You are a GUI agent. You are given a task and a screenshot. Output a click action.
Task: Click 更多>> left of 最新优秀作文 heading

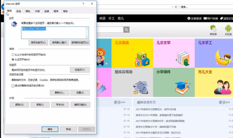point(119,102)
